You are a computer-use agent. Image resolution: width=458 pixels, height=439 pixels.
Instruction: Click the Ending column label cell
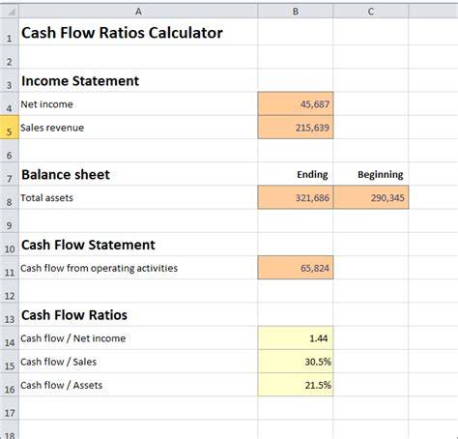point(296,174)
